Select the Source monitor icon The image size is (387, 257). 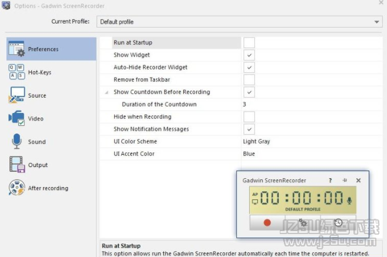[x=16, y=95]
